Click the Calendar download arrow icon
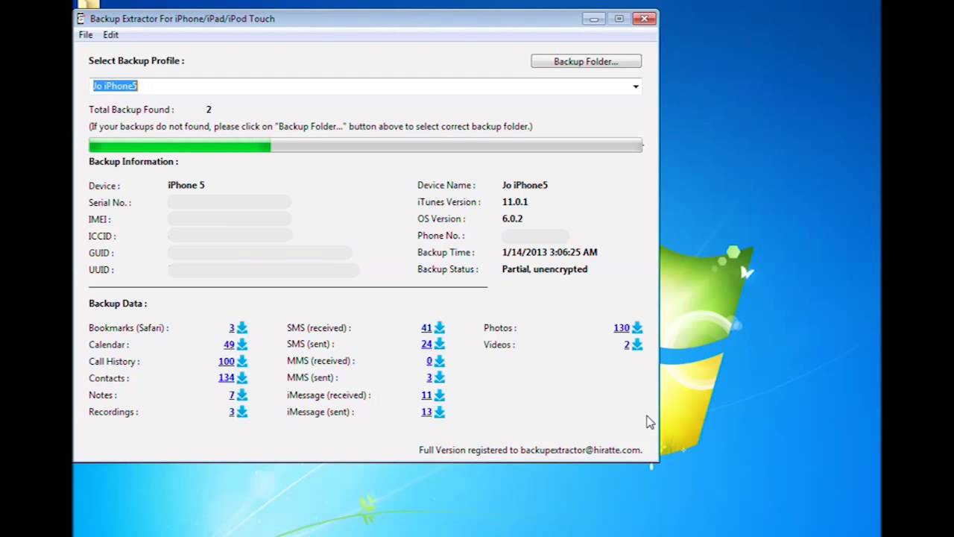 tap(241, 345)
